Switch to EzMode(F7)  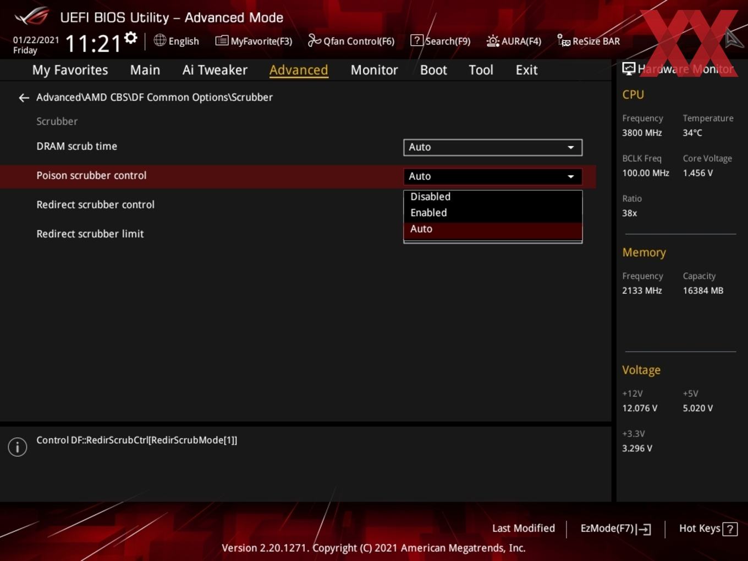(x=616, y=529)
